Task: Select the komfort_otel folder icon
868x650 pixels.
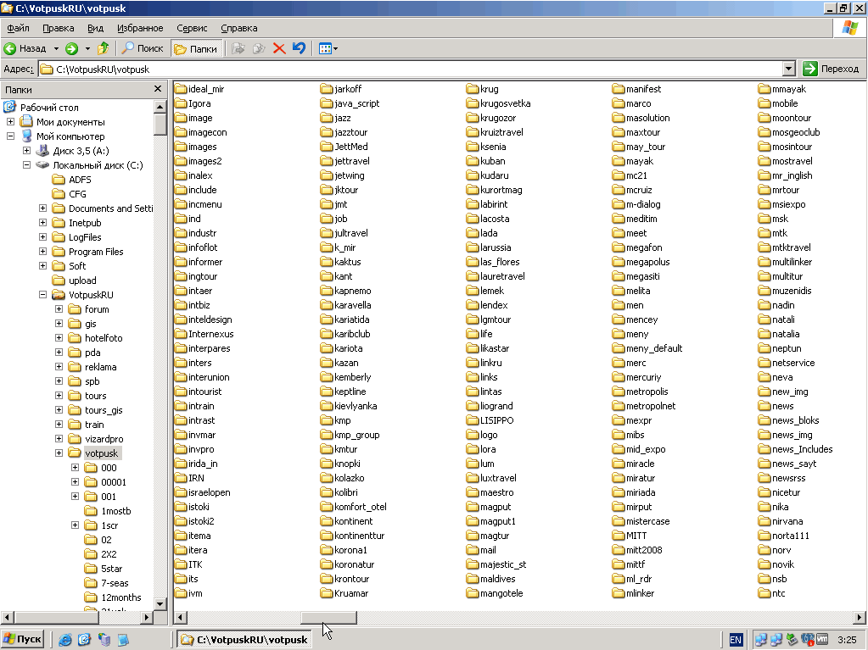Action: tap(327, 507)
